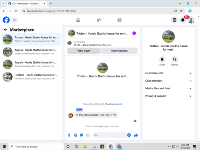
Task: Open the volume control in system tray
Action: (177, 147)
